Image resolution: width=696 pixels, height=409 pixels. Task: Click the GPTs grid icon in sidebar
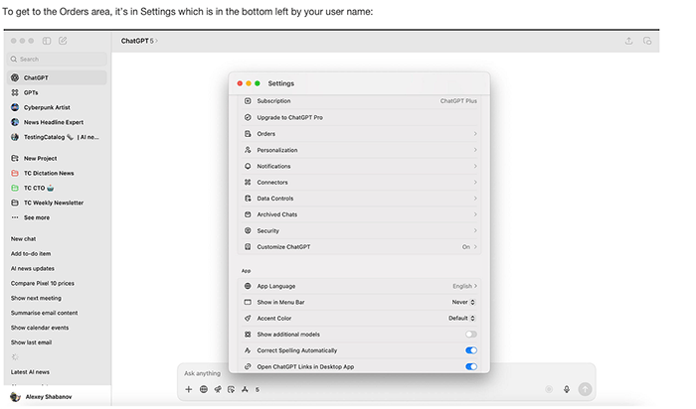(15, 92)
